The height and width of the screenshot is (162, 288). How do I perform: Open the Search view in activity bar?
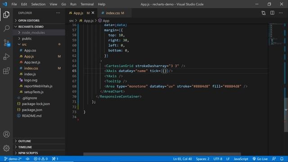pyautogui.click(x=6, y=28)
